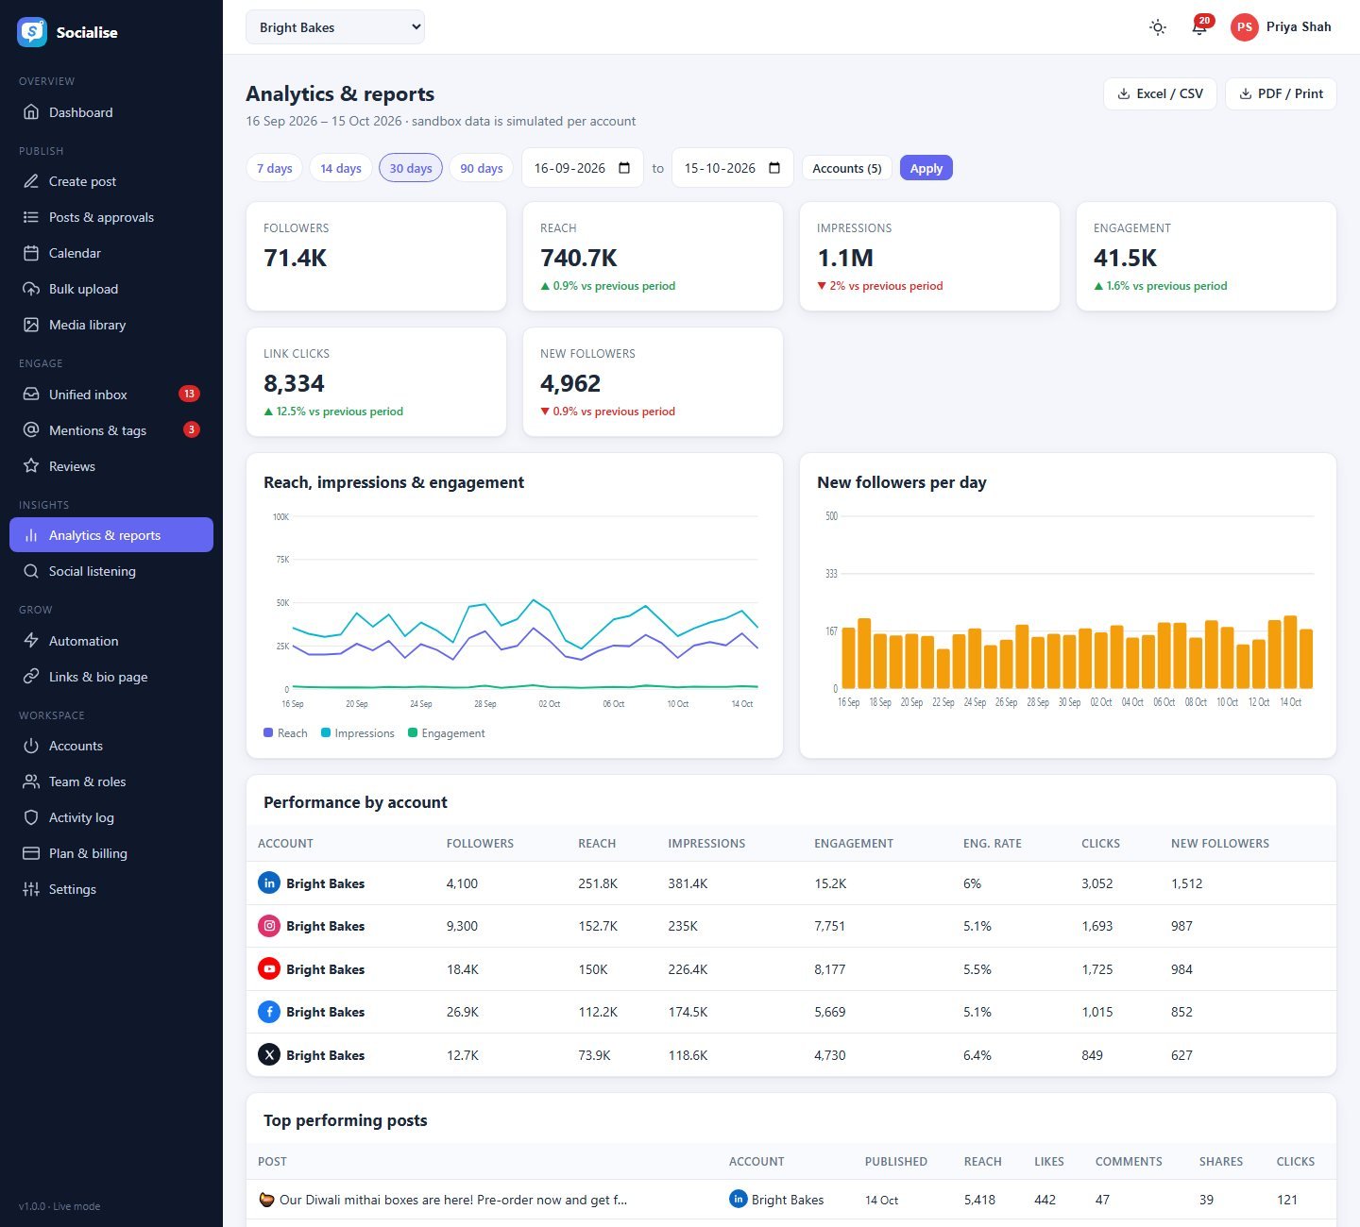
Task: Click the Facebook icon in Bright Bakes 26.9K row
Action: click(269, 1012)
